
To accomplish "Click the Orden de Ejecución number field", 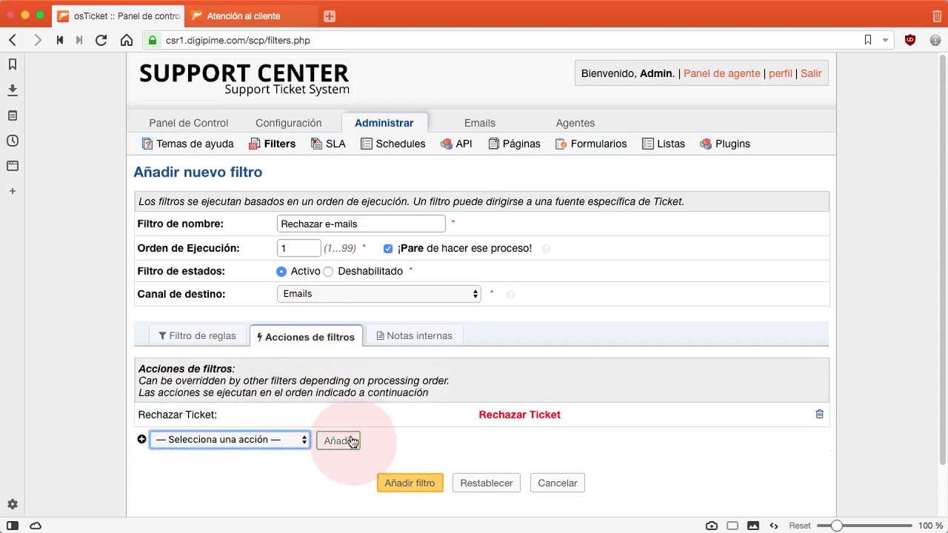I will (298, 248).
